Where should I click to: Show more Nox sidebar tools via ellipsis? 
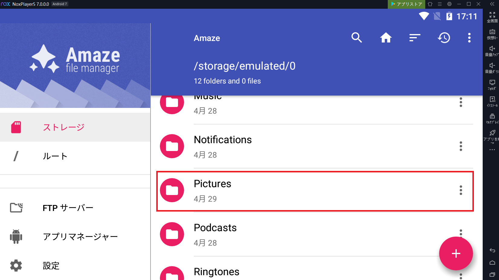492,150
